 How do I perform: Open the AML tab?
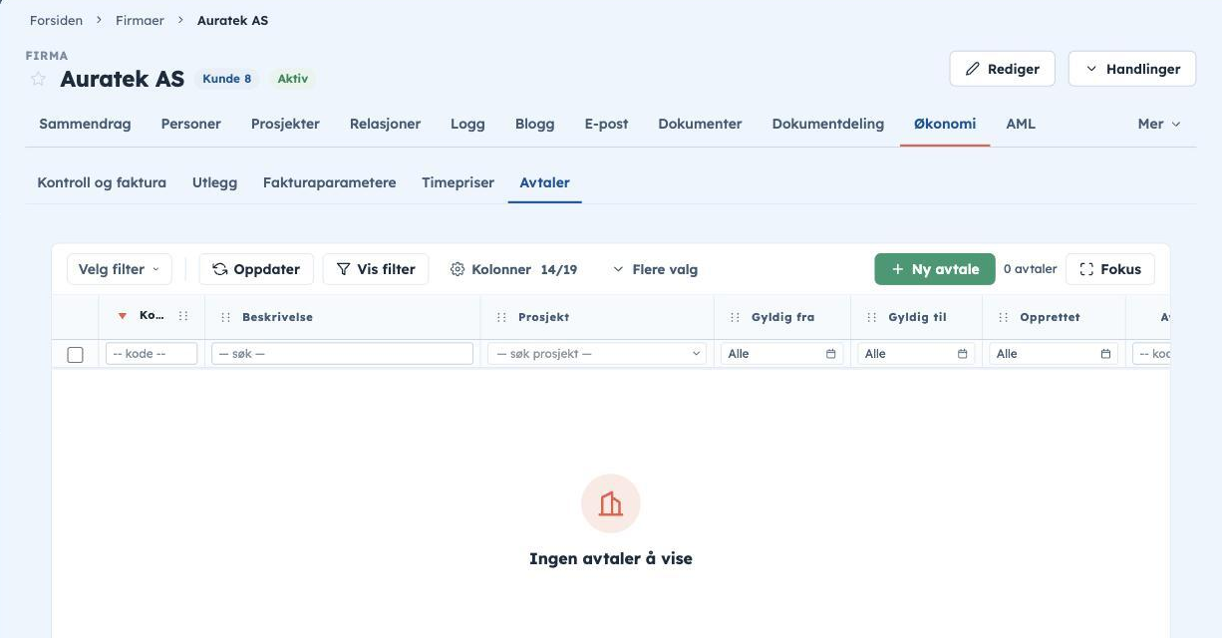click(1021, 124)
